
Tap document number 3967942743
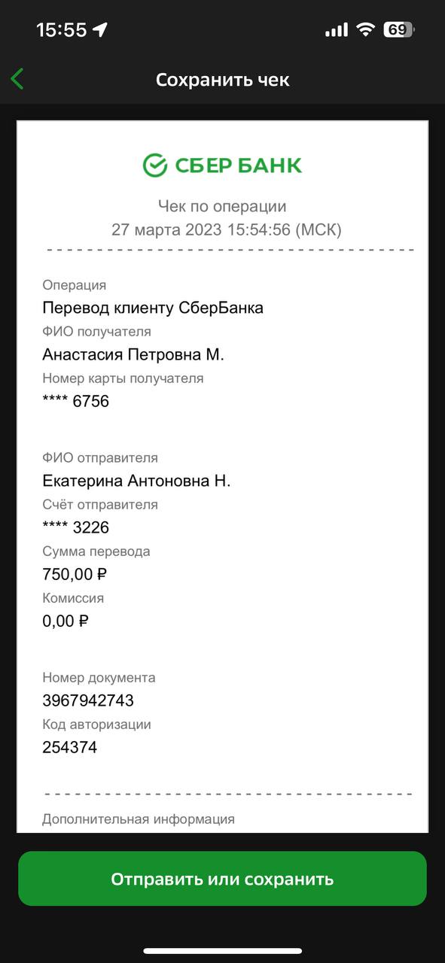88,700
